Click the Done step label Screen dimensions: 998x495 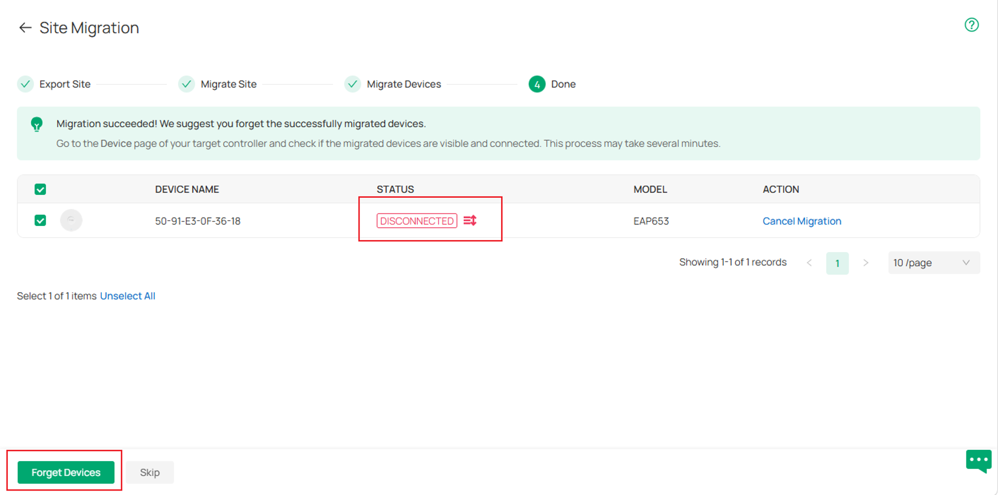pyautogui.click(x=563, y=84)
